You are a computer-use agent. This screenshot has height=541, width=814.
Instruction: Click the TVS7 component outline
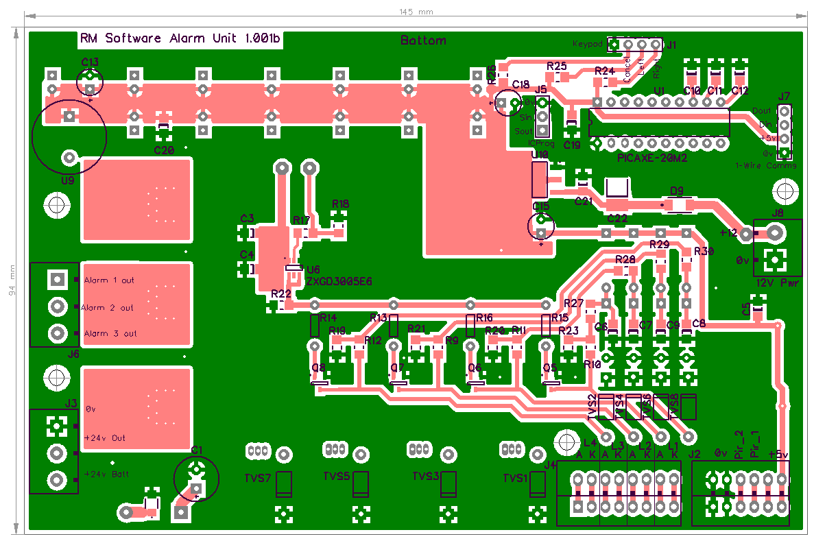pos(284,485)
